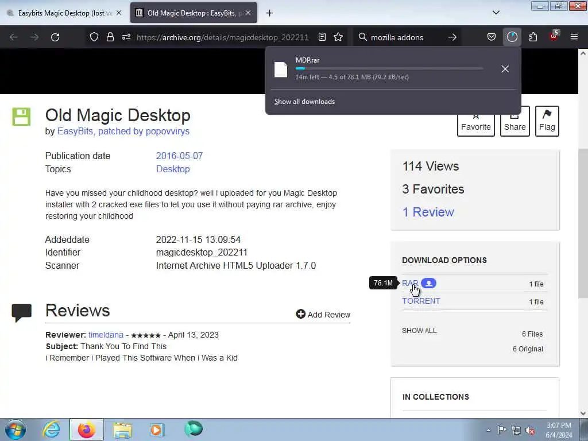
Task: Click the "114 Views" text
Action: [x=431, y=166]
